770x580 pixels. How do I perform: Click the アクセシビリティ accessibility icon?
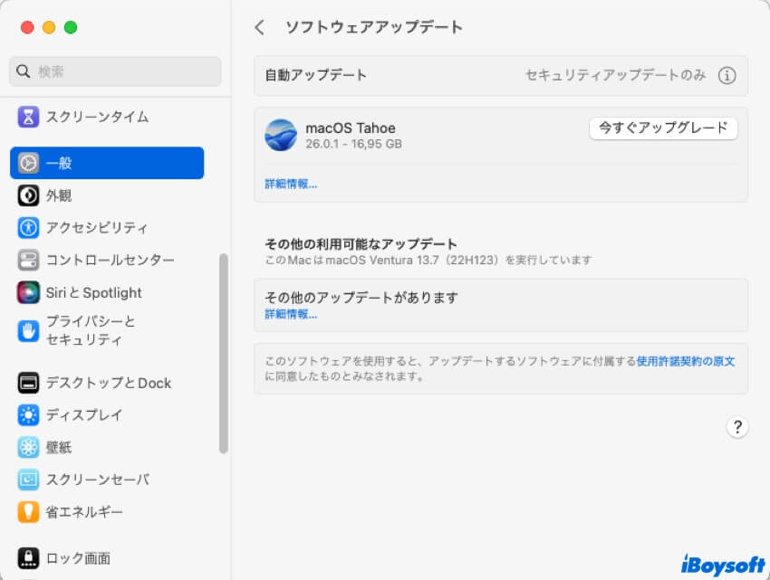[29, 228]
